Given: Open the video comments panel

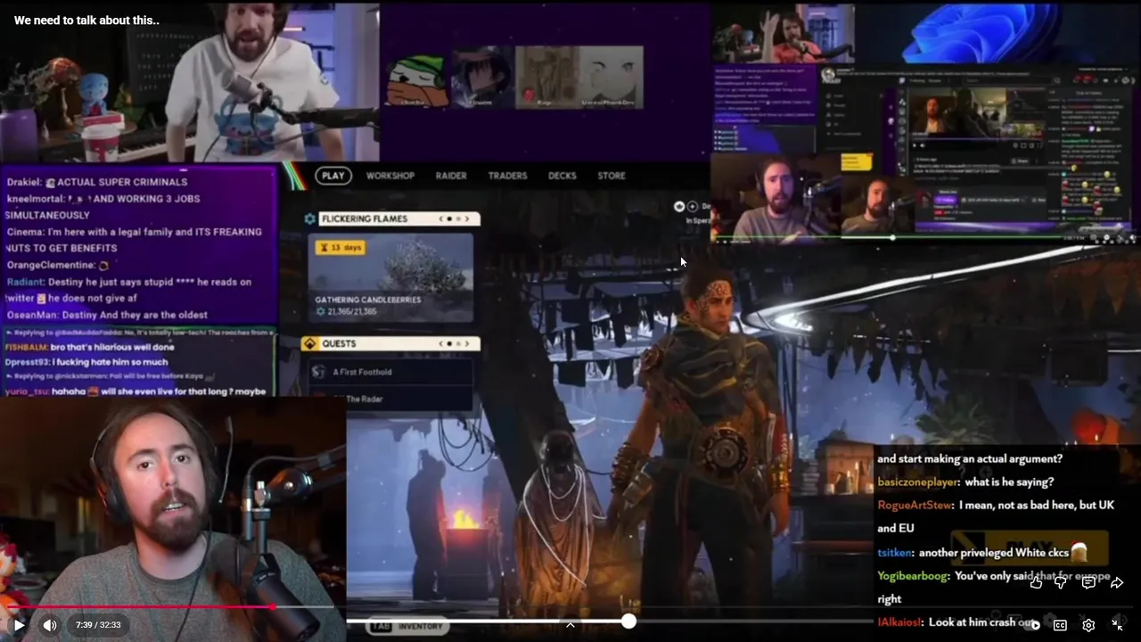Looking at the screenshot, I should coord(1088,582).
